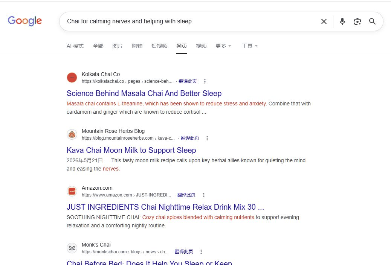Click the Google logo
Image resolution: width=391 pixels, height=265 pixels.
click(x=25, y=21)
